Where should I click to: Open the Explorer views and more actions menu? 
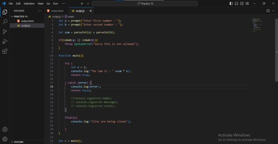(x=39, y=11)
